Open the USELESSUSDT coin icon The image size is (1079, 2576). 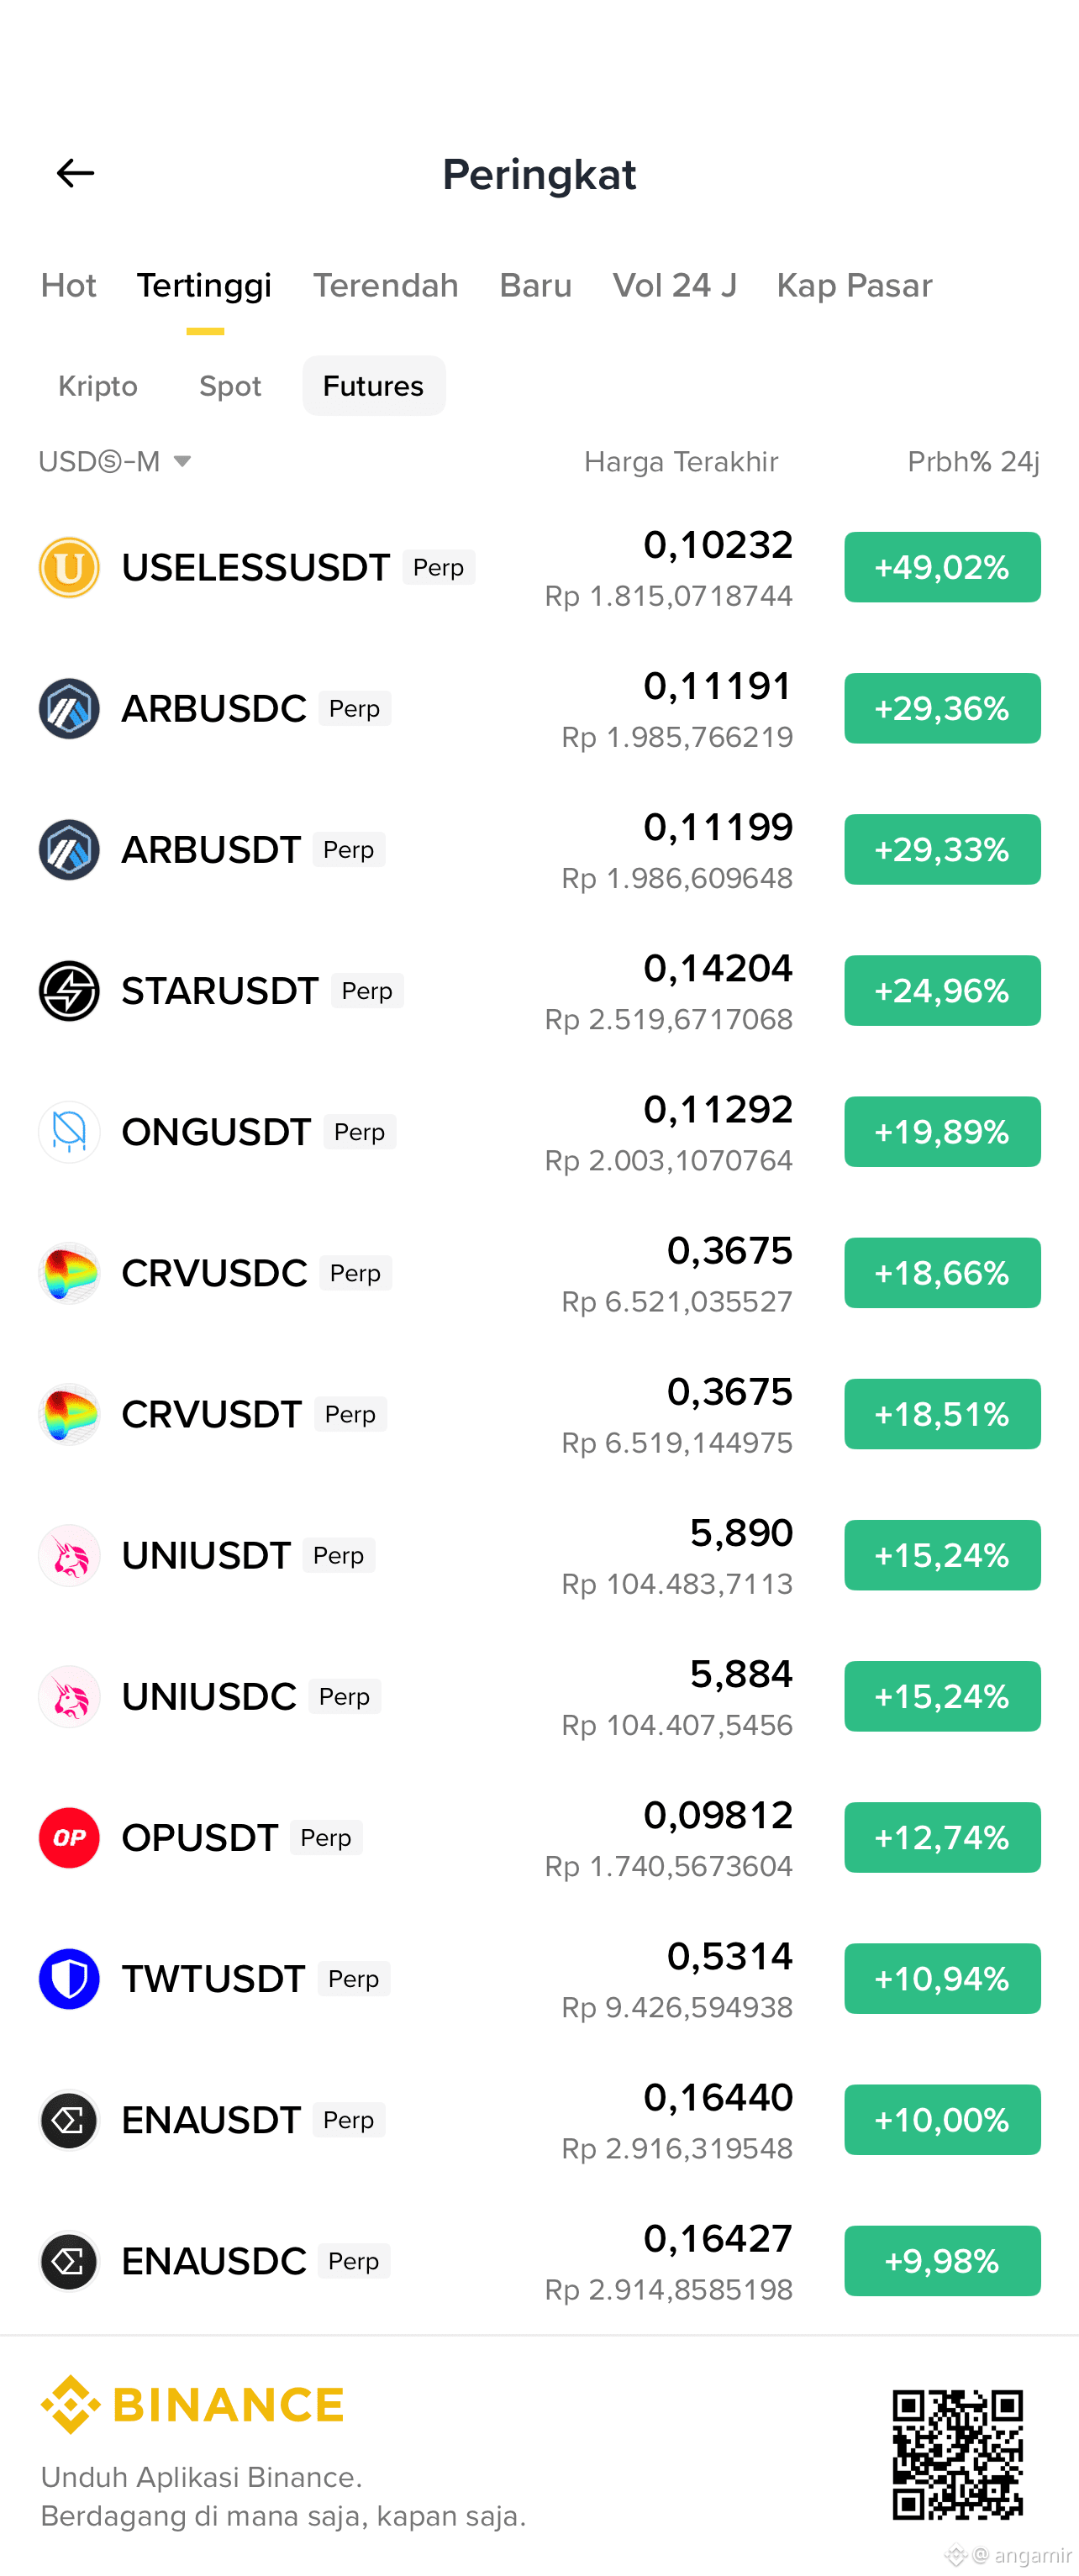tap(69, 567)
